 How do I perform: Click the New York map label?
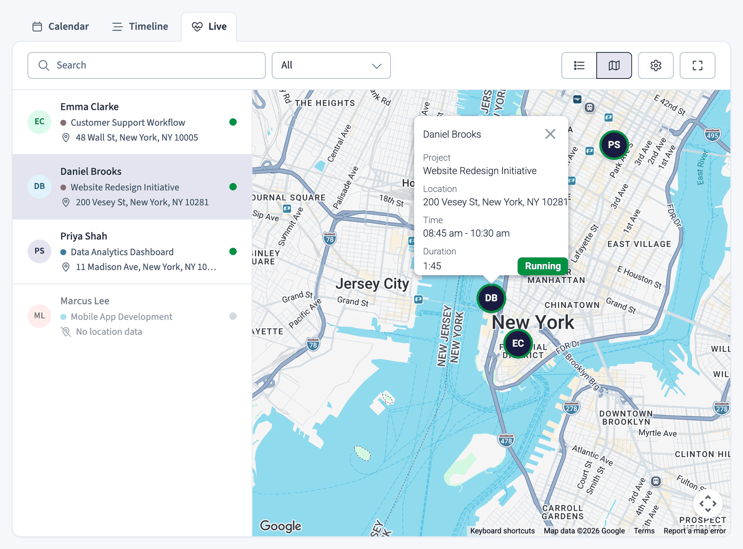pos(533,322)
